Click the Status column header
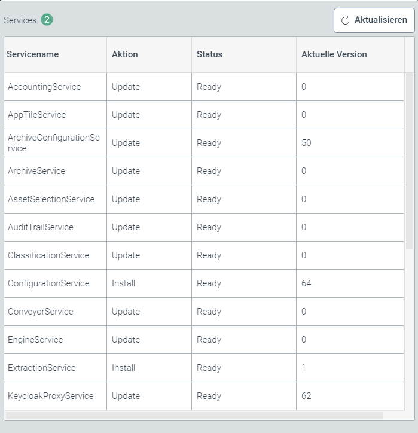The width and height of the screenshot is (418, 433). [209, 54]
